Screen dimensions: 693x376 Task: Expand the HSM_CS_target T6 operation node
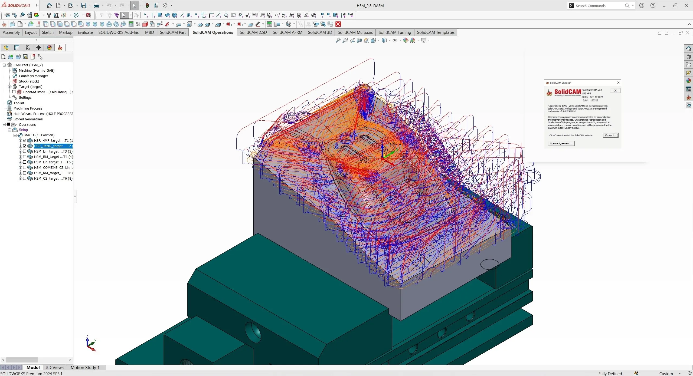click(20, 178)
